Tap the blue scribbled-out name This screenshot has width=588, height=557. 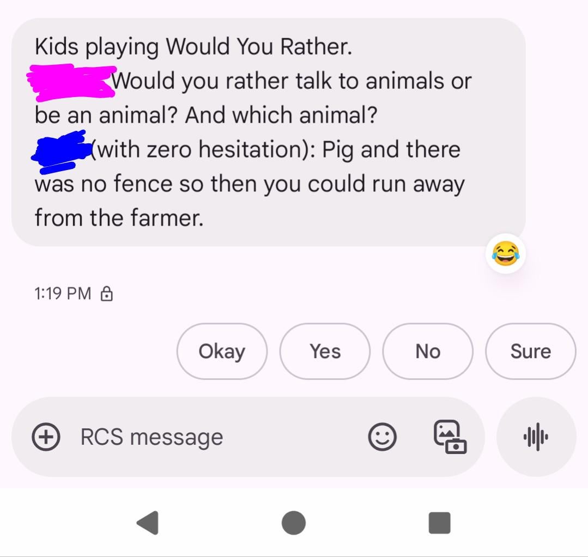(x=61, y=152)
